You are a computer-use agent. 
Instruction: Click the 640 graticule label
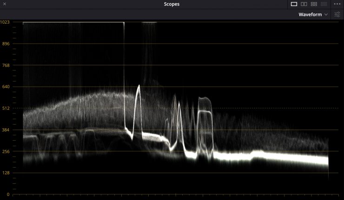click(x=6, y=87)
